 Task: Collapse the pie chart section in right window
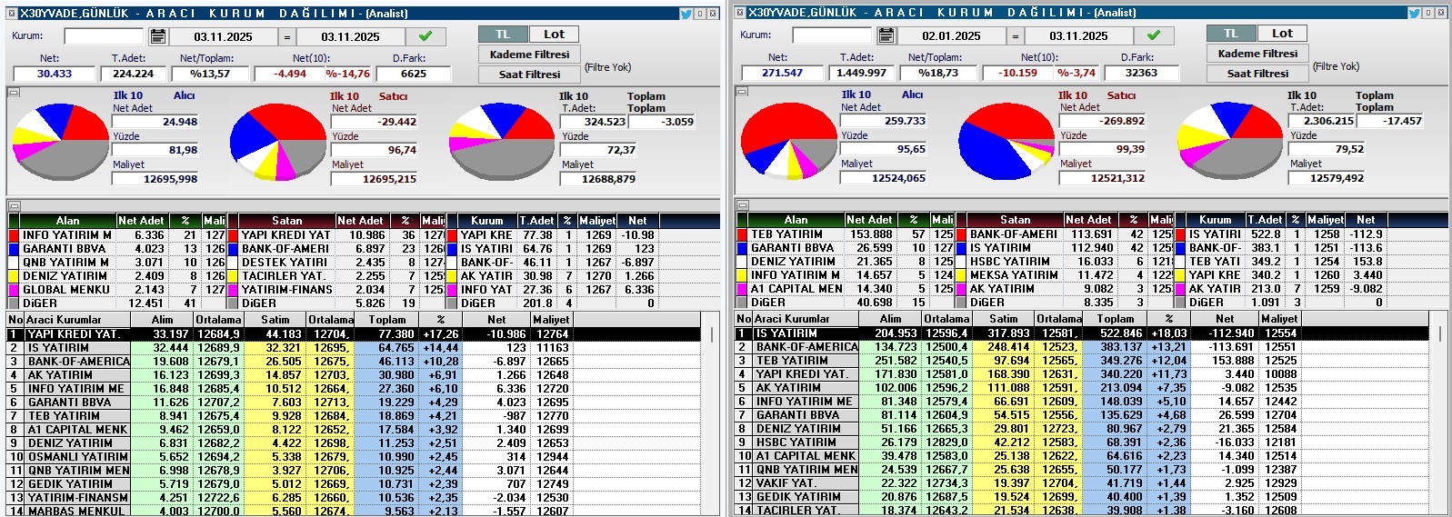(x=742, y=92)
